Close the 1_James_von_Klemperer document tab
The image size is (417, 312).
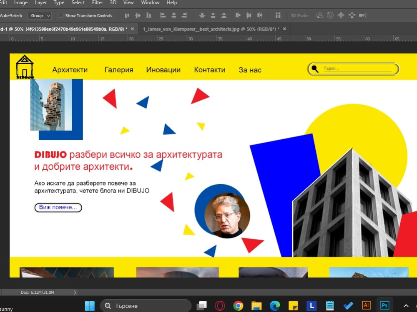pyautogui.click(x=284, y=29)
